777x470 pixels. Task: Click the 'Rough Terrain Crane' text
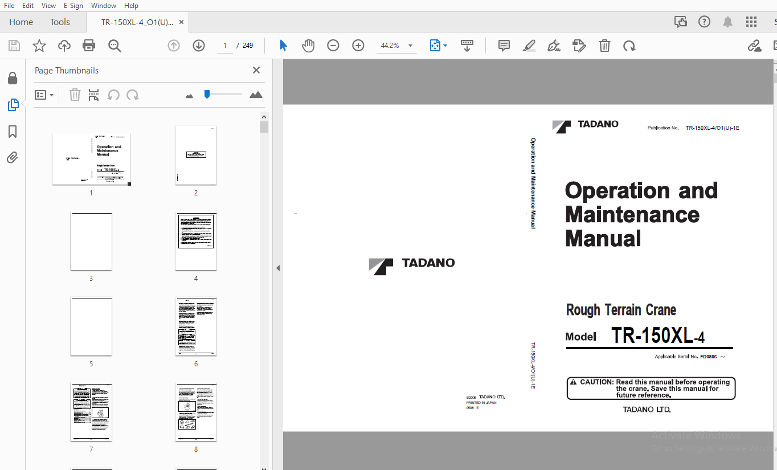[621, 310]
